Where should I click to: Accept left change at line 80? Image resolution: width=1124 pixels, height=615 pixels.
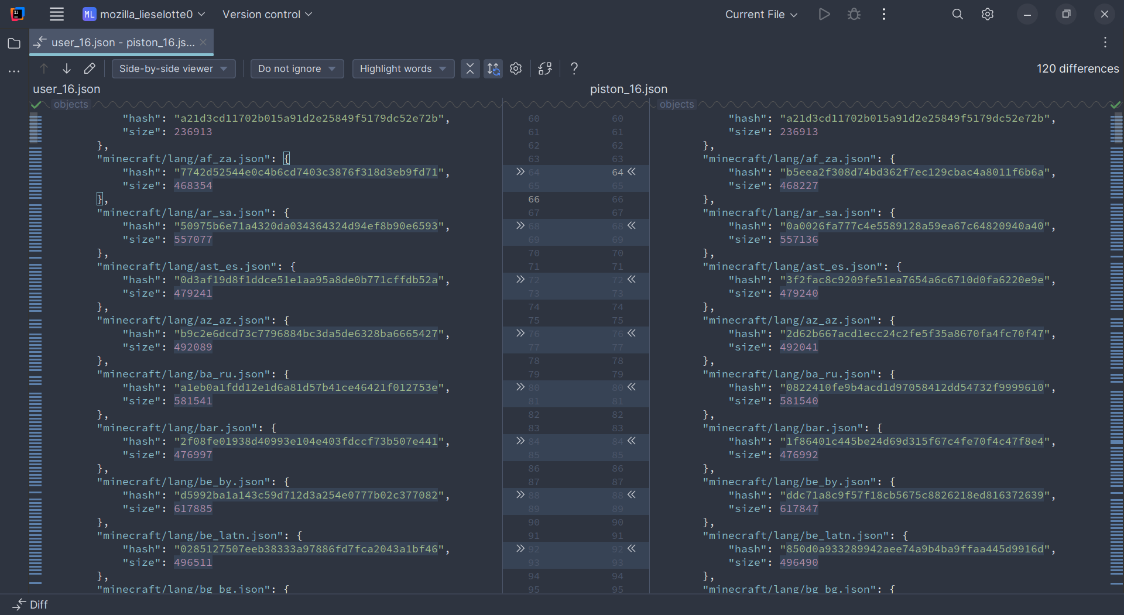coord(520,387)
